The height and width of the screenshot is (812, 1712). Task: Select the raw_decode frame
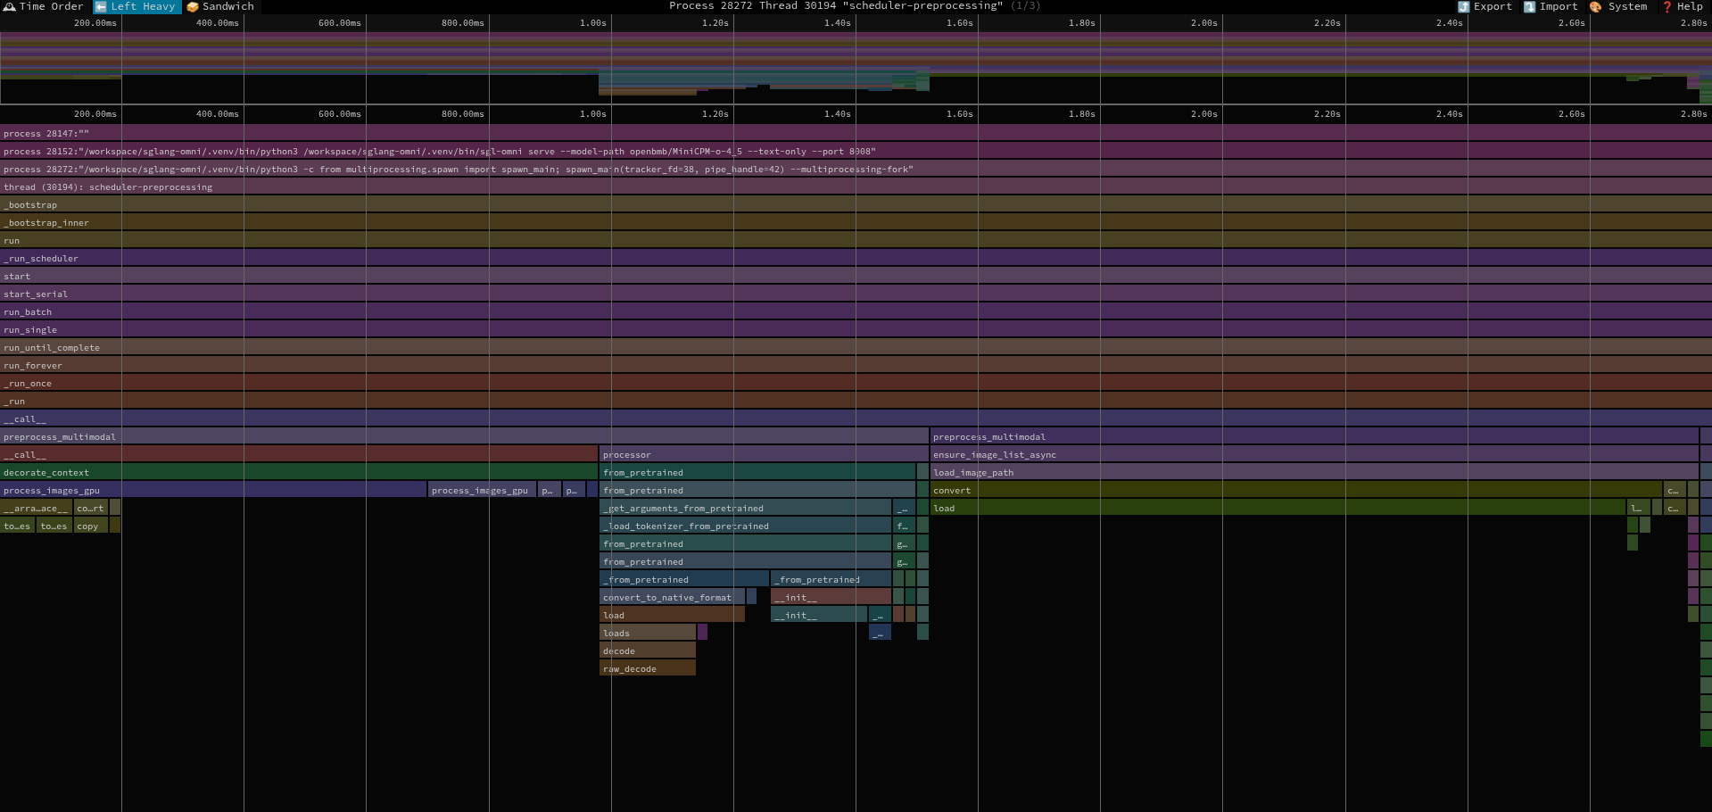point(648,668)
